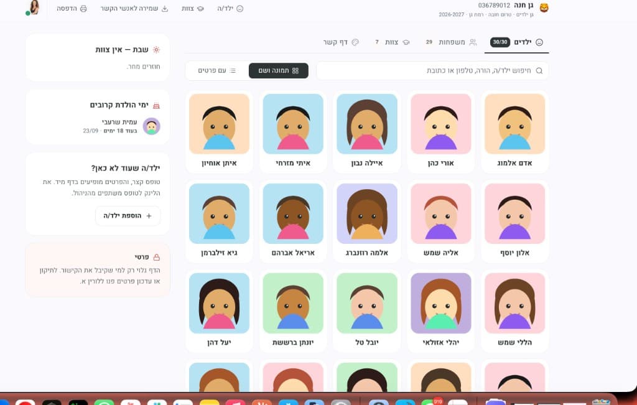Image resolution: width=637 pixels, height=405 pixels.
Task: Open אדם אלמוג child card
Action: [x=514, y=132]
